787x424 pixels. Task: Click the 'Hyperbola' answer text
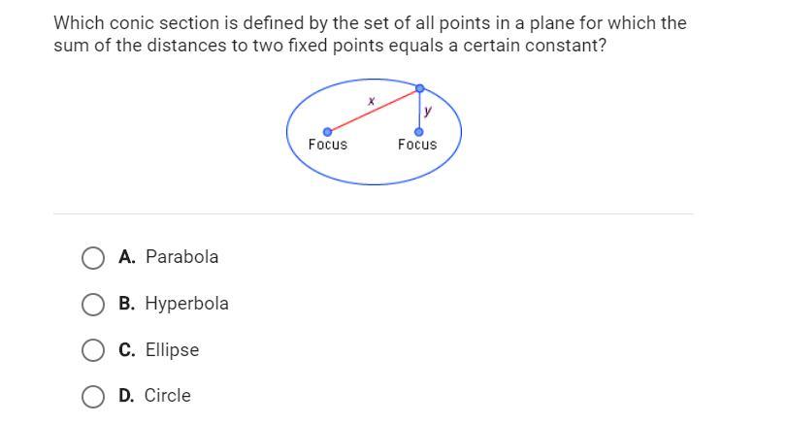pyautogui.click(x=186, y=304)
